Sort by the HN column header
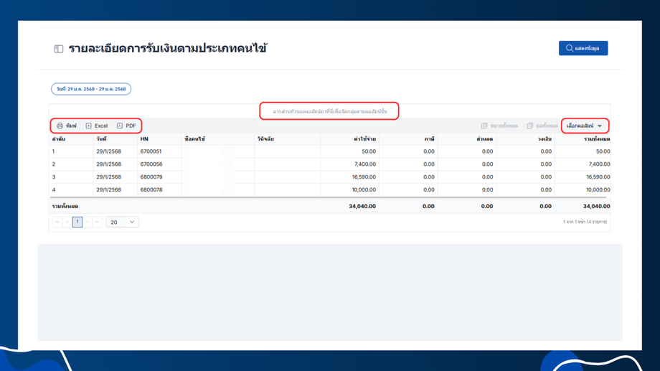Image resolution: width=660 pixels, height=371 pixels. pos(144,138)
